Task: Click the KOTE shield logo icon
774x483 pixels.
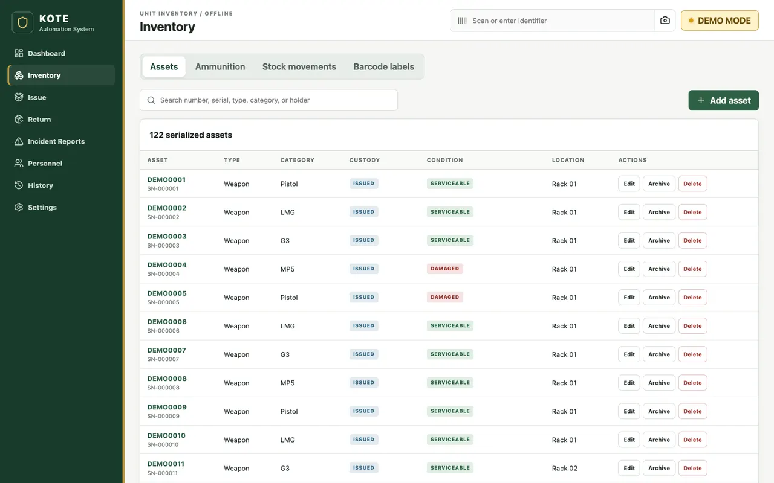Action: coord(22,23)
